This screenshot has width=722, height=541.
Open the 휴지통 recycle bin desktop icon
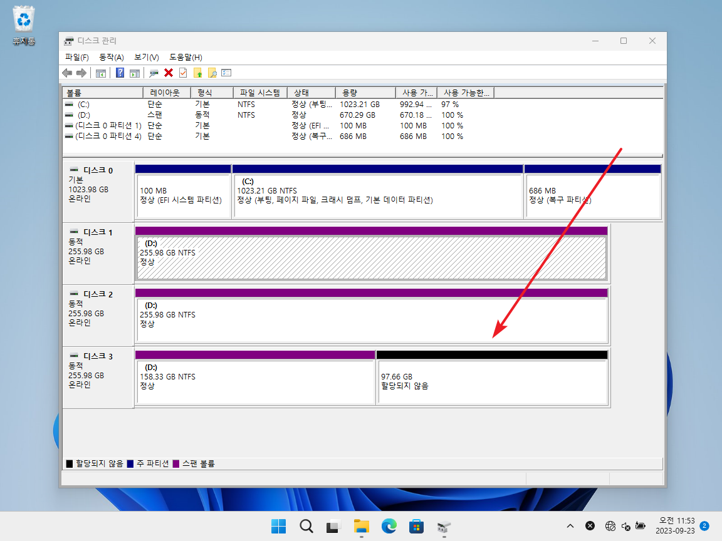pos(23,25)
